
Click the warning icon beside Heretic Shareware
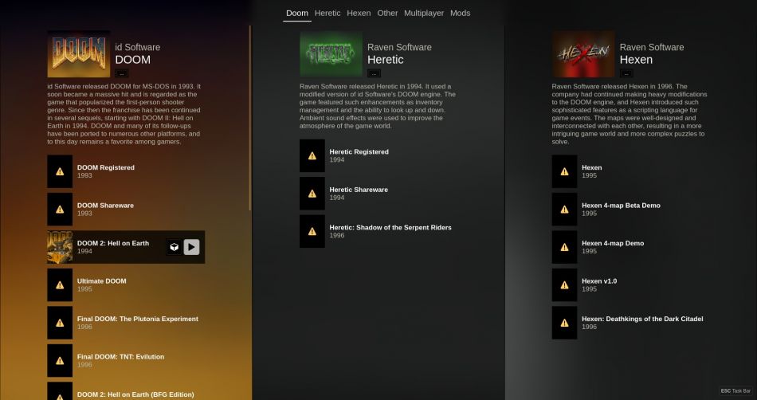[312, 194]
